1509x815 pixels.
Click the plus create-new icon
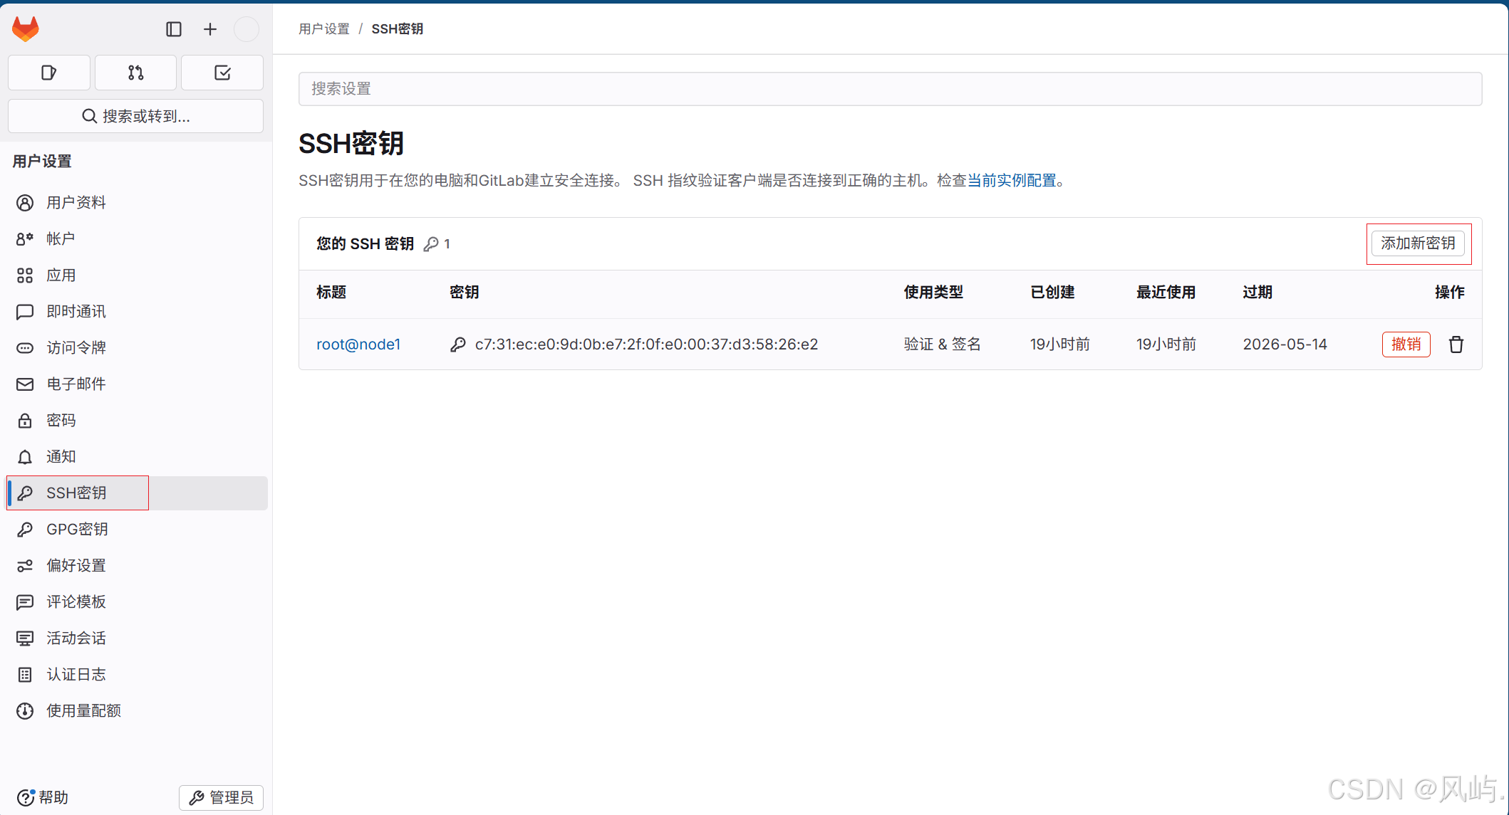(x=210, y=29)
